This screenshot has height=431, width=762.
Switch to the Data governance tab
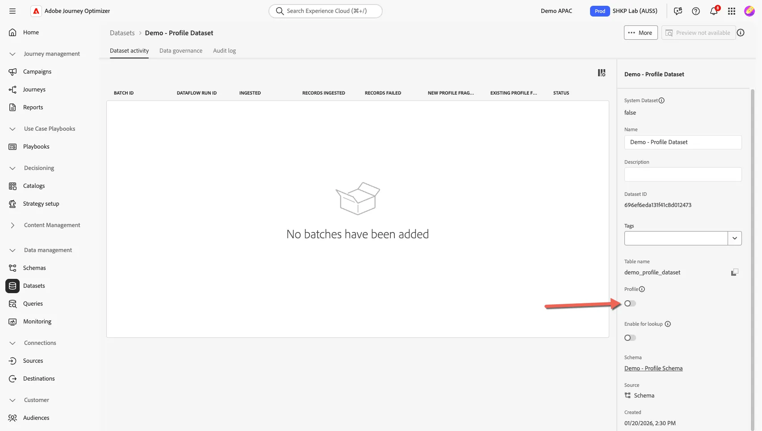pos(181,51)
